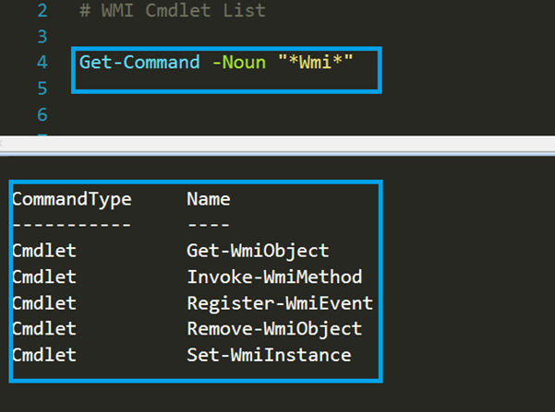555x412 pixels.
Task: Click line number 5 in gutter
Action: (42, 88)
